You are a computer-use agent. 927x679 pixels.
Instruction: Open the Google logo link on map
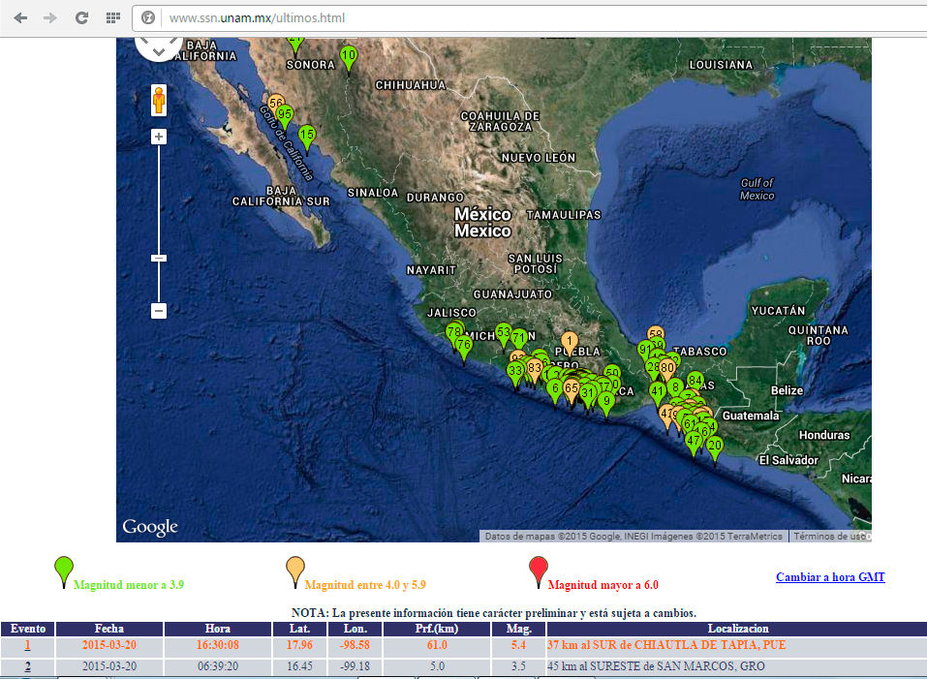[150, 527]
